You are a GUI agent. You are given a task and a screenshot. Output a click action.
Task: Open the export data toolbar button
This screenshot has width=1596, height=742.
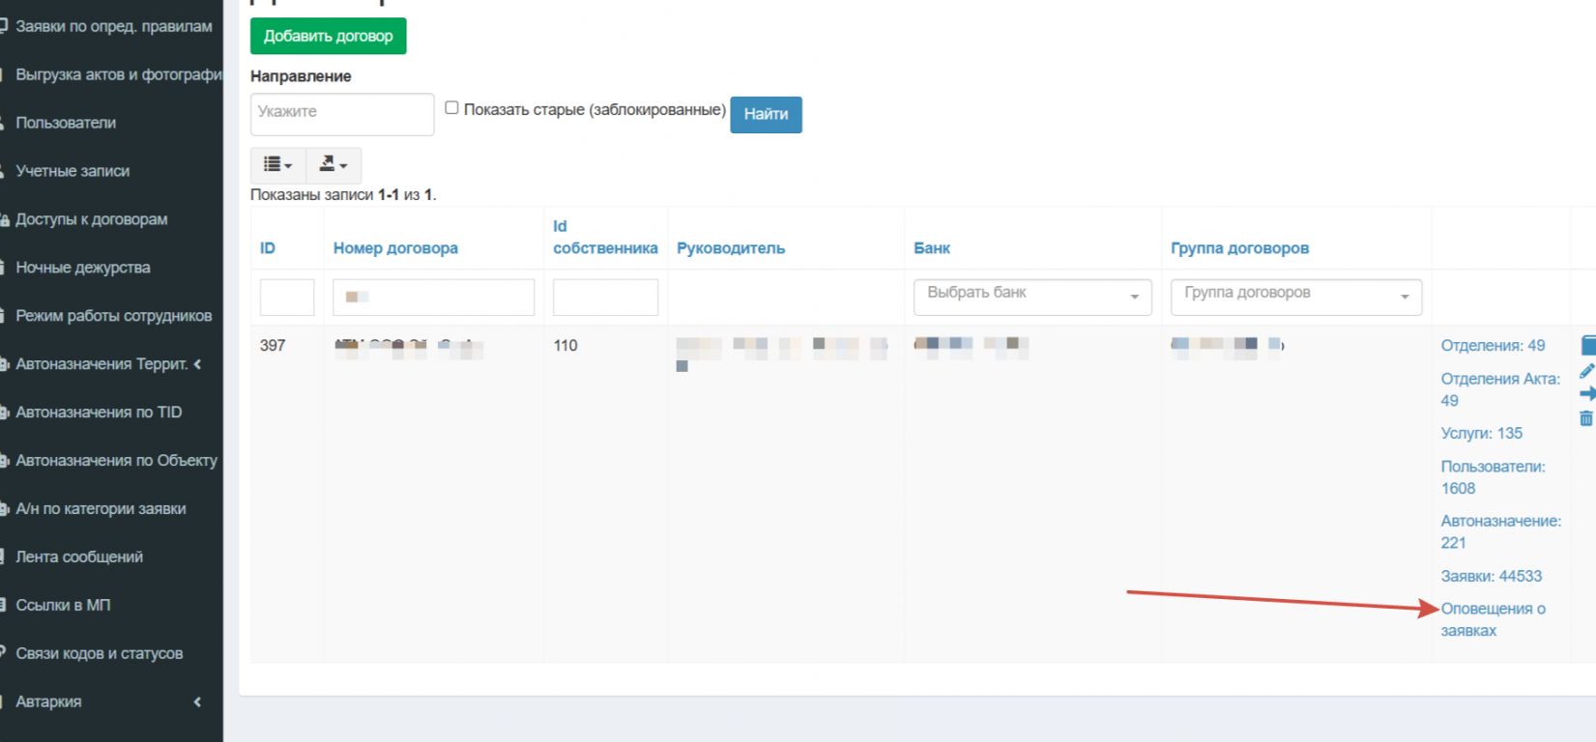334,165
